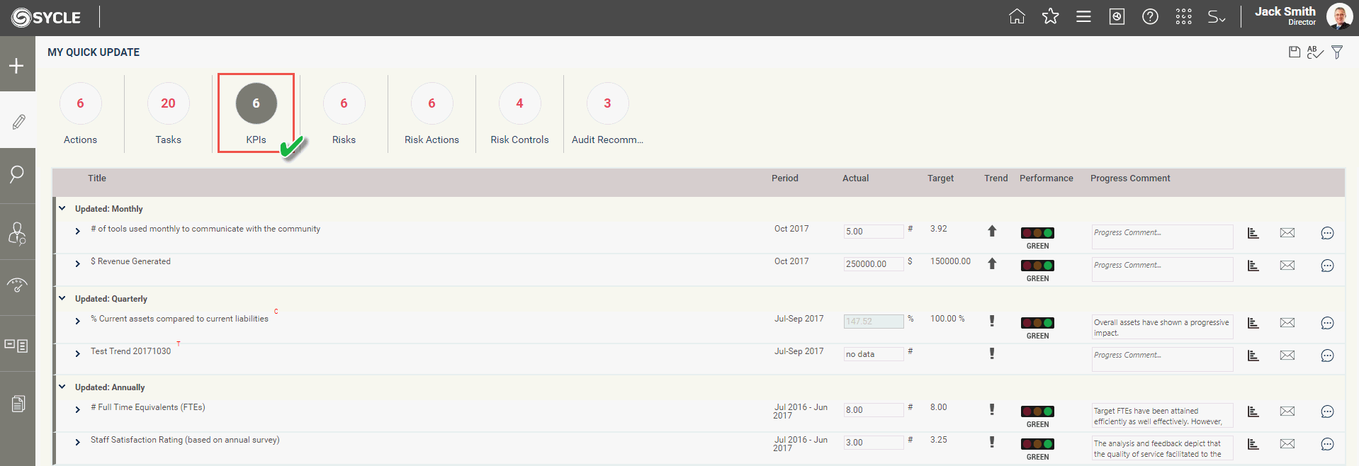Viewport: 1359px width, 466px height.
Task: Open chart icon for Revenue Generated row
Action: (1253, 266)
